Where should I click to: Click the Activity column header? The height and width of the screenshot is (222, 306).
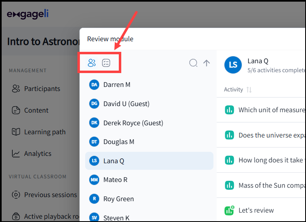[x=233, y=90]
